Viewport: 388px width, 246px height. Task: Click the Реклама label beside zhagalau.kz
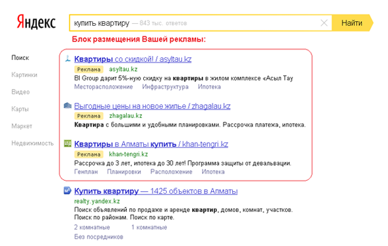point(89,116)
